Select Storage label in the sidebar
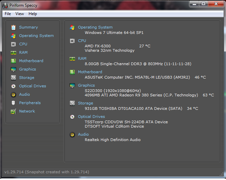Image resolution: width=226 pixels, height=180 pixels. [27, 78]
